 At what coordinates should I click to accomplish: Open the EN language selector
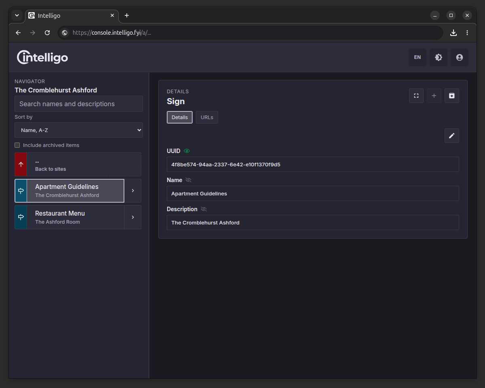pos(418,57)
